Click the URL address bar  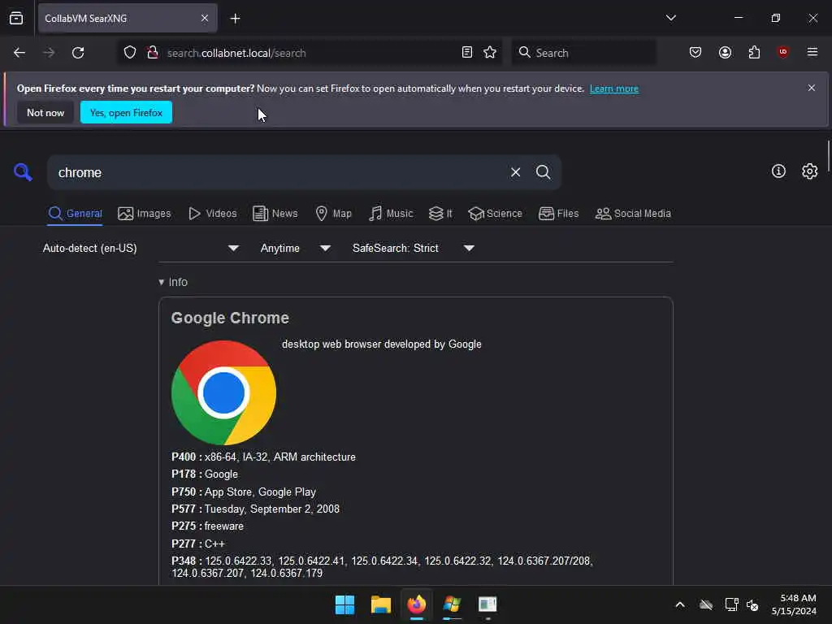tap(308, 53)
